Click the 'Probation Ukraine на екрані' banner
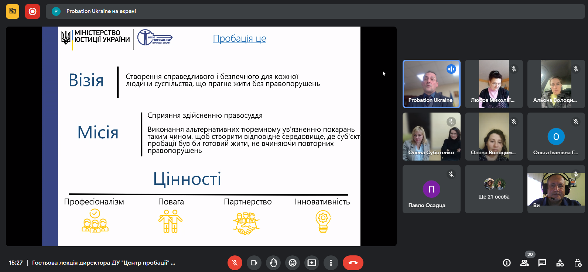 [x=101, y=11]
